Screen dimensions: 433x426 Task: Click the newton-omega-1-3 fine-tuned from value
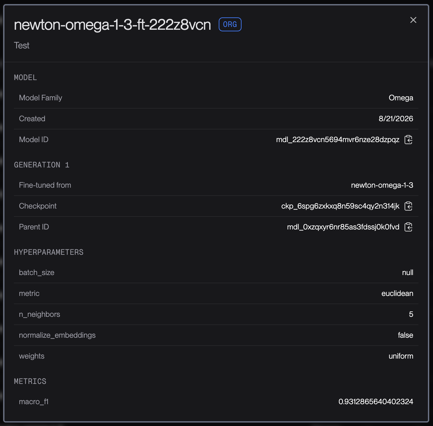[x=382, y=185]
